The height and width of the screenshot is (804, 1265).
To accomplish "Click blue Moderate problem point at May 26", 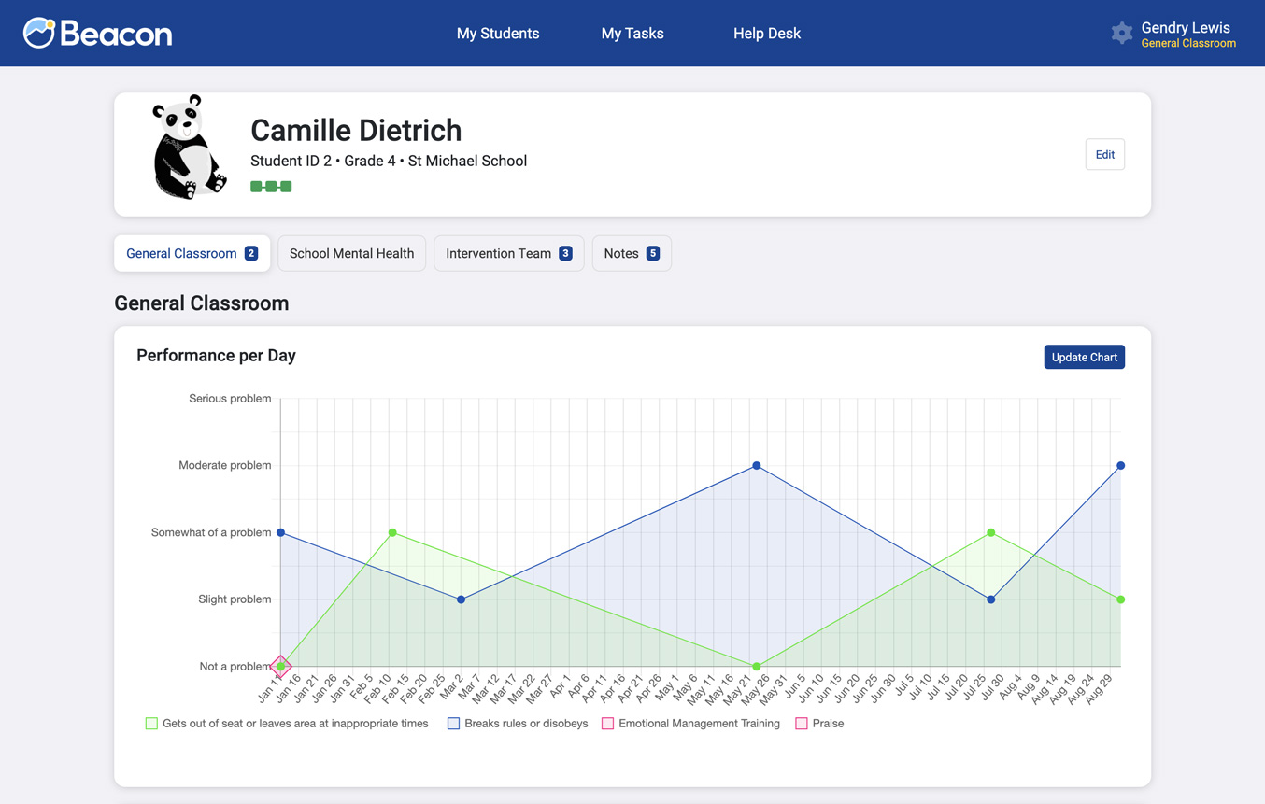I will click(x=757, y=465).
